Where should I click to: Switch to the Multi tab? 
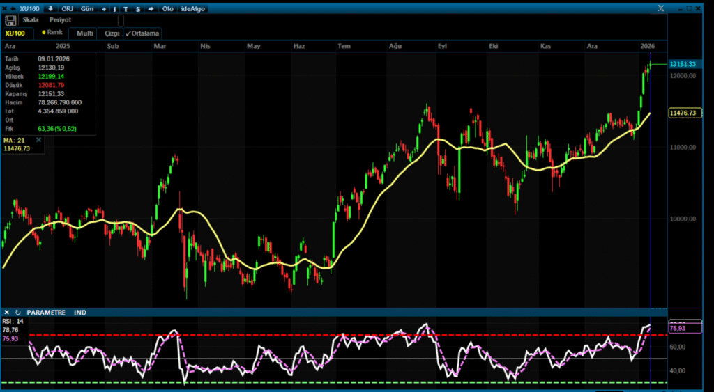click(x=85, y=33)
